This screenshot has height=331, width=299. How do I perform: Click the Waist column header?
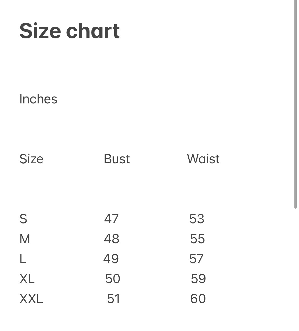pos(203,159)
